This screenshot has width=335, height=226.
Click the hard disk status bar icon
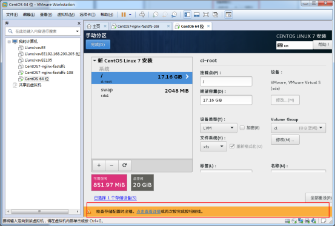pos(287,221)
